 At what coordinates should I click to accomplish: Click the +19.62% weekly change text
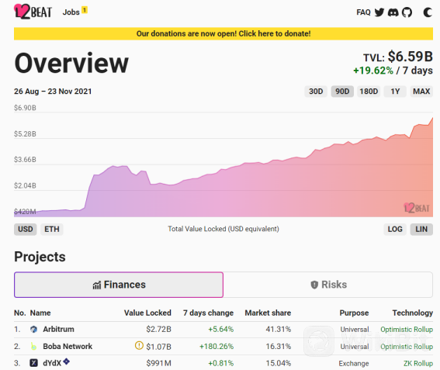coord(373,71)
